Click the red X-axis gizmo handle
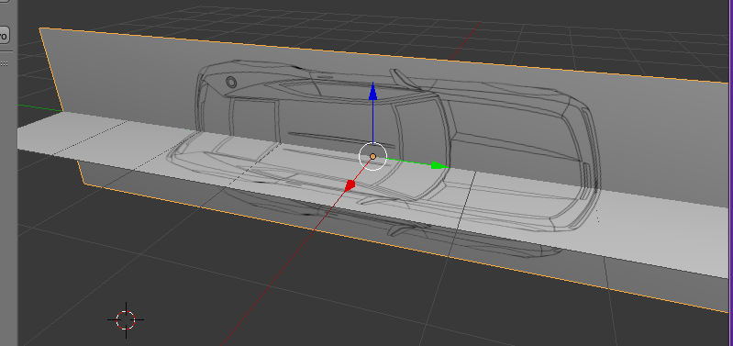733x346 pixels. point(350,186)
